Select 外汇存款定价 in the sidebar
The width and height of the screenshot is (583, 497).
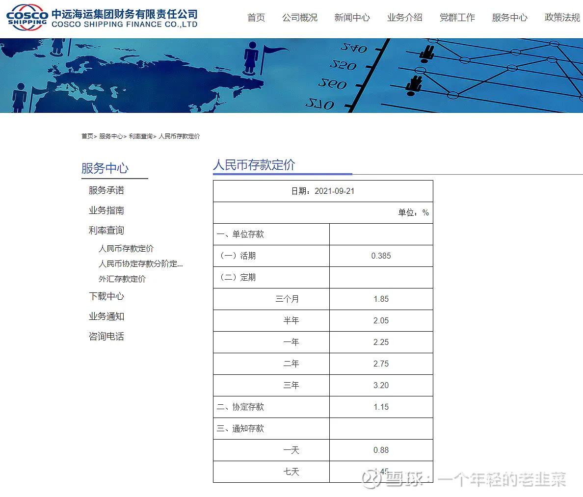tap(122, 279)
